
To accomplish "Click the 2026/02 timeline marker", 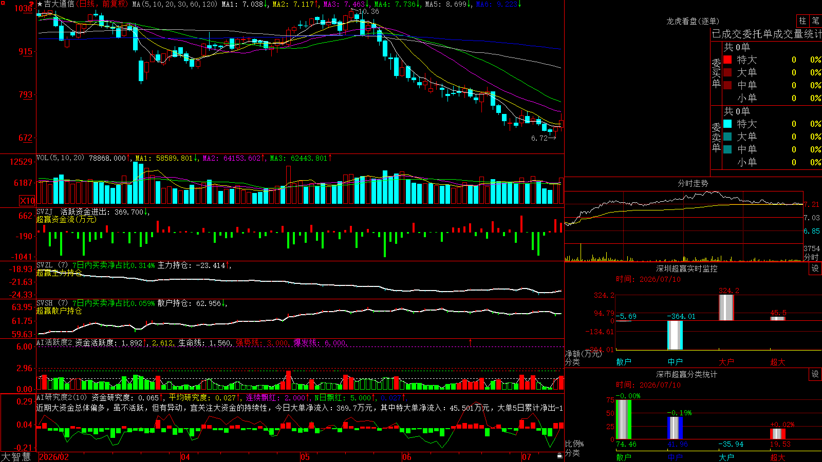I will 54,457.
